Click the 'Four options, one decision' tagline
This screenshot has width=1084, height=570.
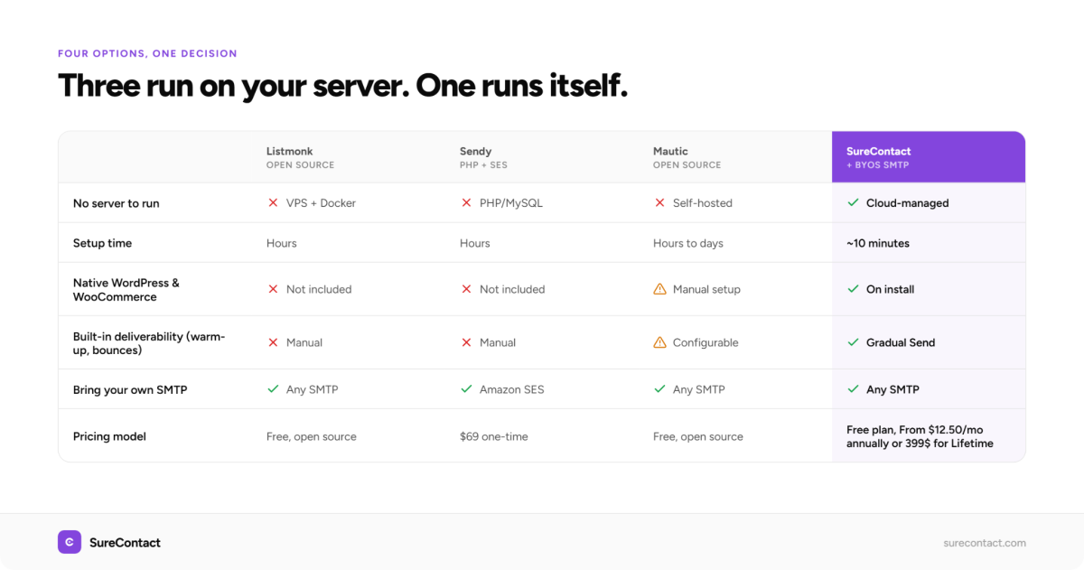[x=147, y=53]
